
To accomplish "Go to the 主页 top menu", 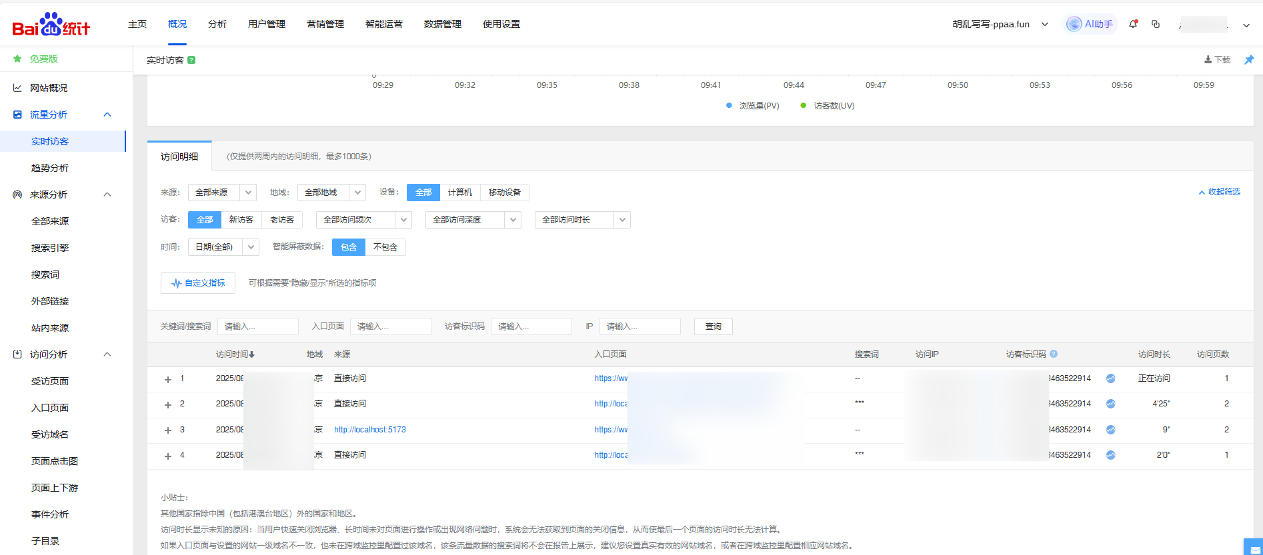I will pos(137,24).
